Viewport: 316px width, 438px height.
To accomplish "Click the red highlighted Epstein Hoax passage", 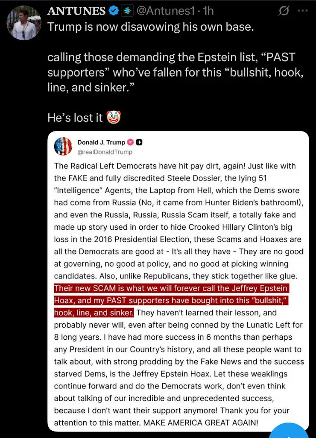I will (x=171, y=299).
